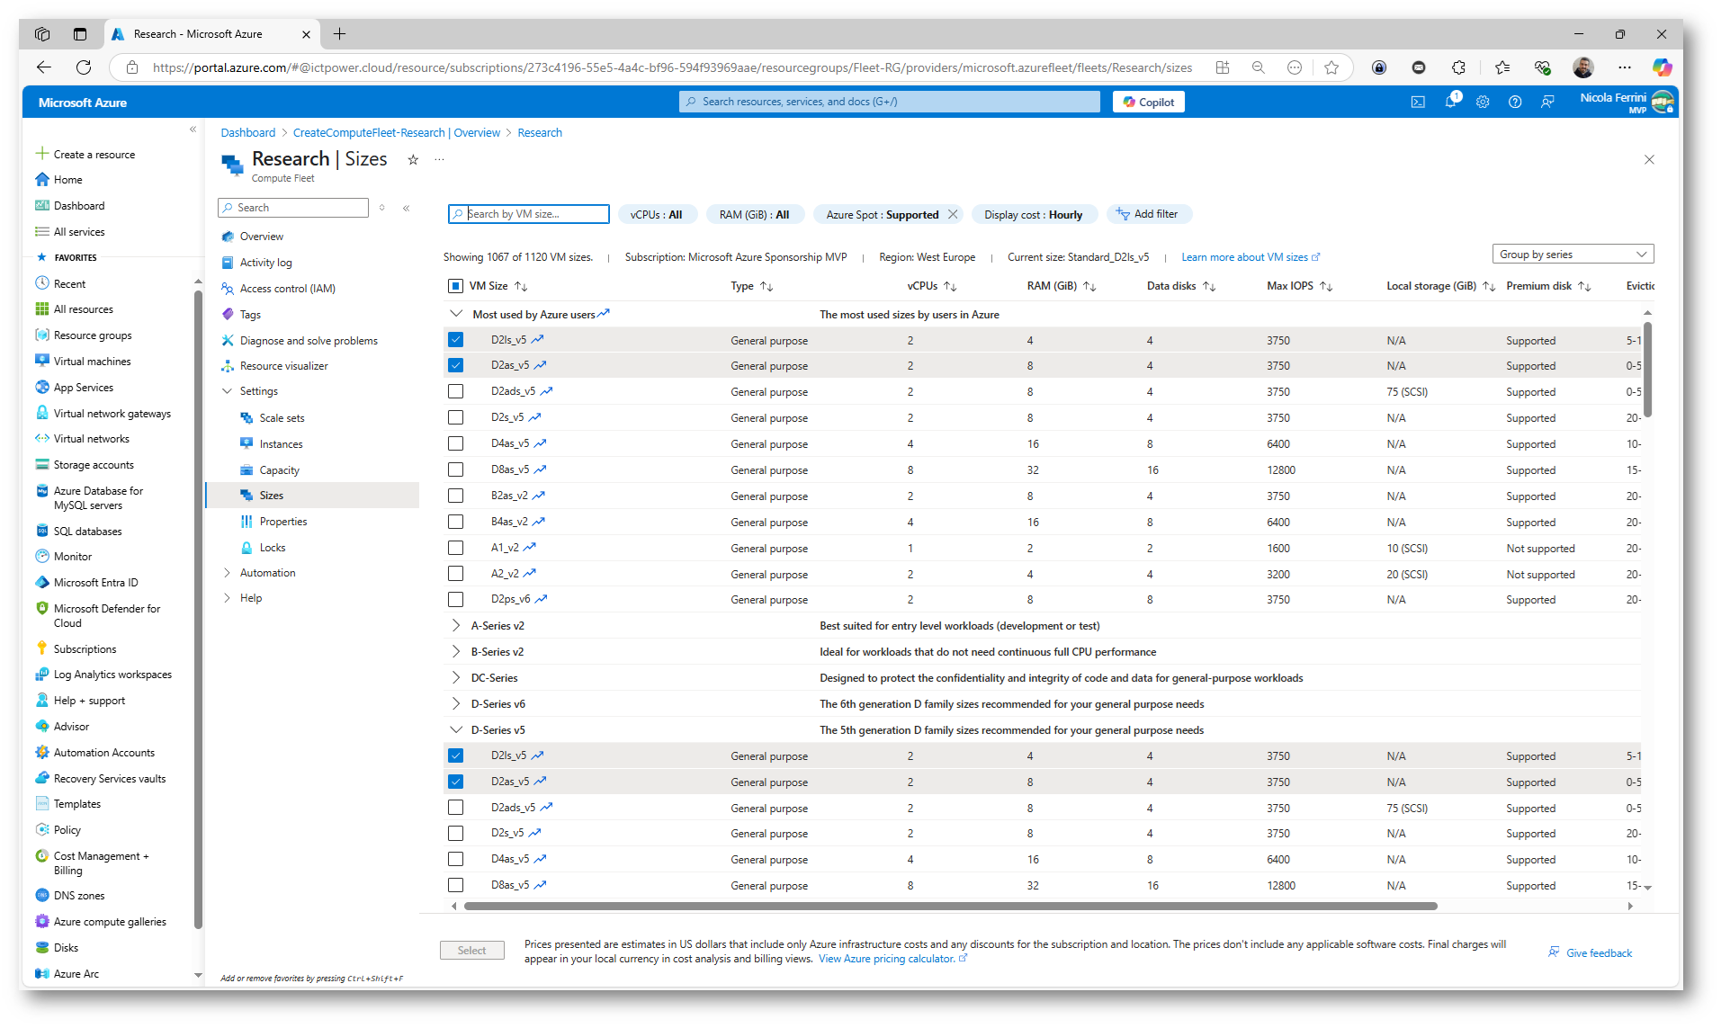This screenshot has height=1028, width=1721.
Task: Open Activity log menu item
Action: point(265,263)
